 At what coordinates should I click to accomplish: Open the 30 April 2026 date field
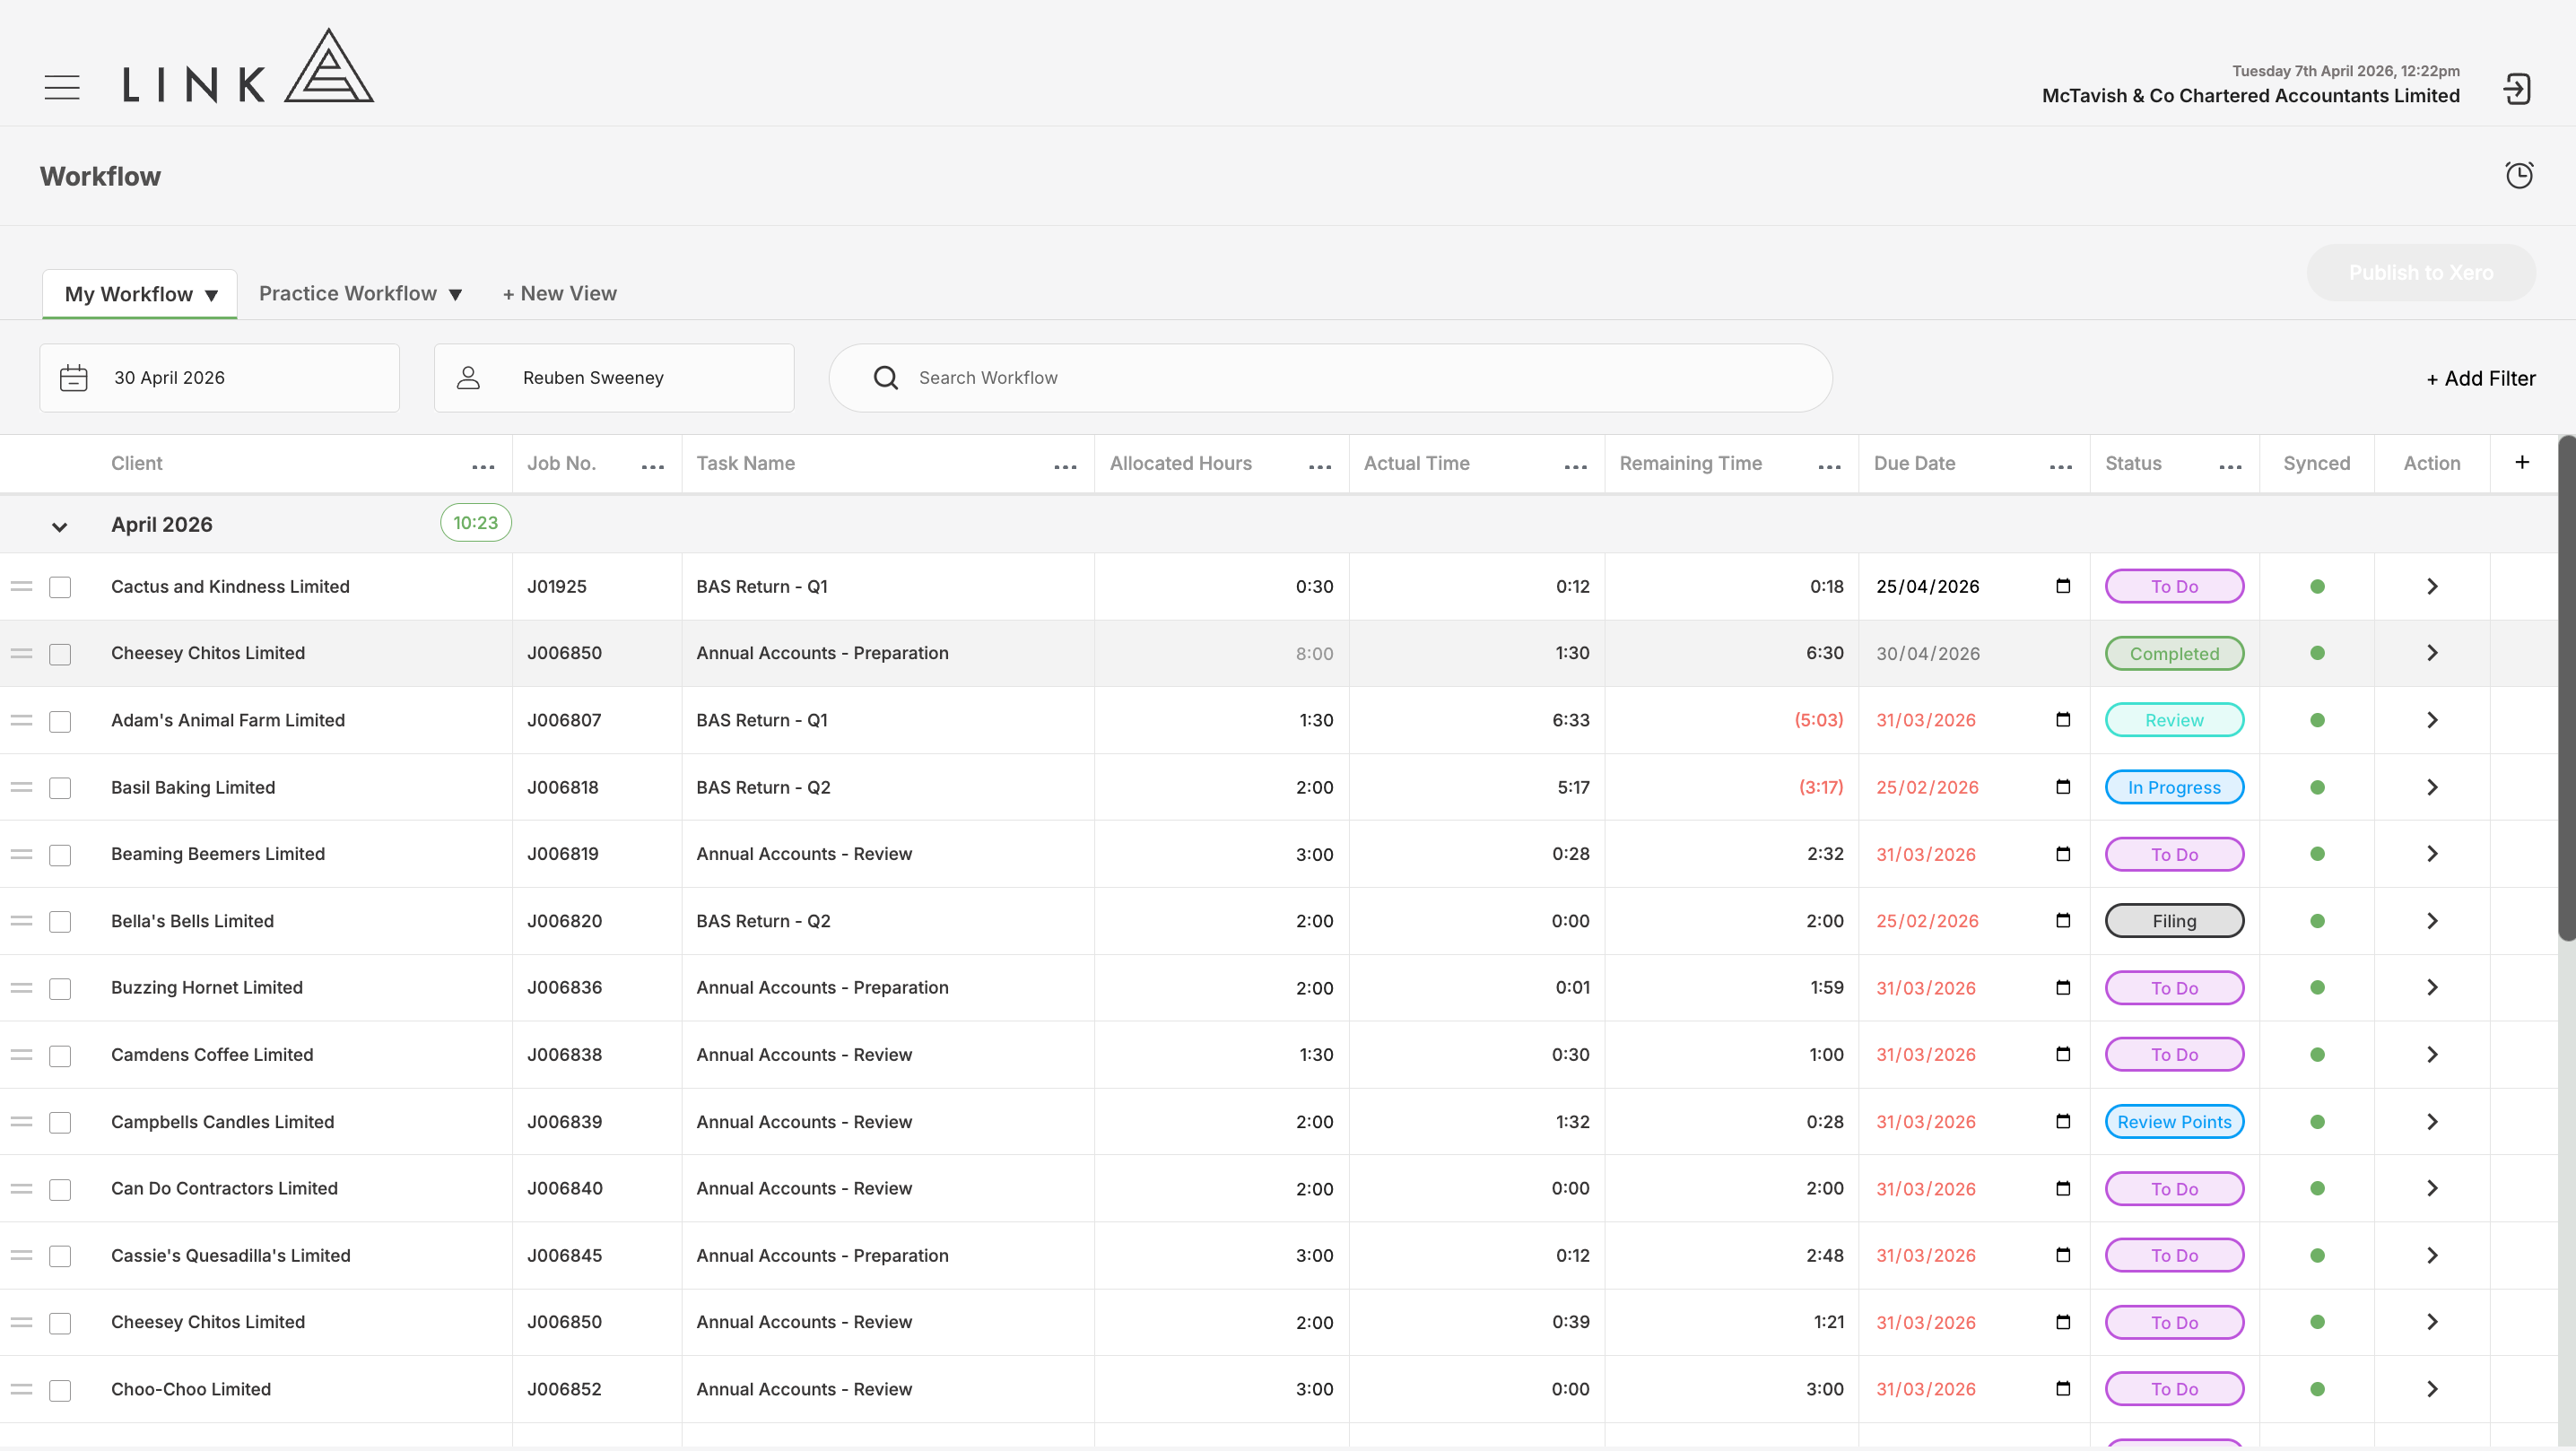219,378
